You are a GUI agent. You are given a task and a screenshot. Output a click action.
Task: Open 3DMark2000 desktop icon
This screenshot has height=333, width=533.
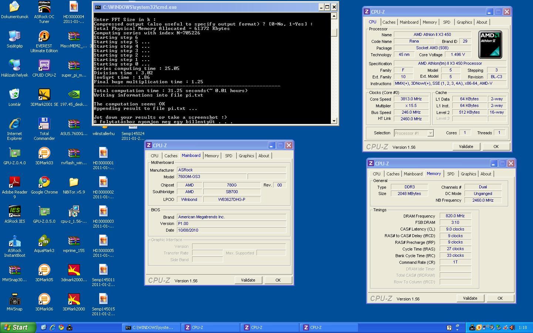click(x=74, y=302)
